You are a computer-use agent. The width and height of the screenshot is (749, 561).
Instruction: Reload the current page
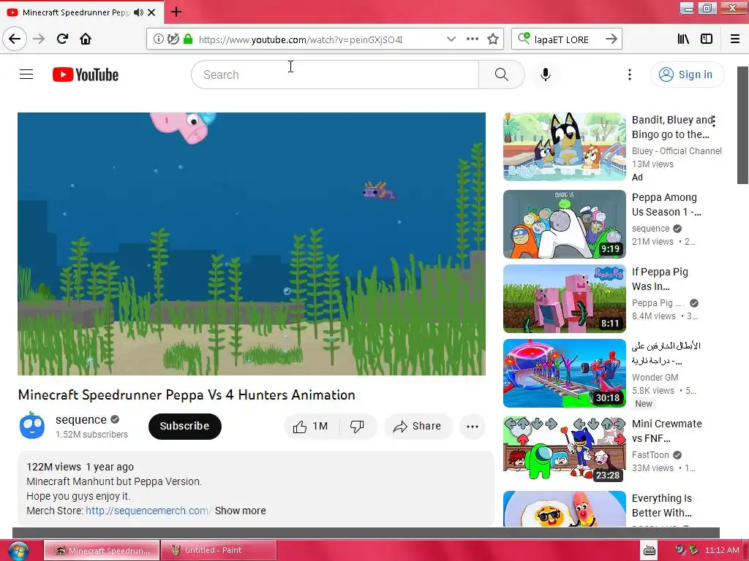coord(62,39)
